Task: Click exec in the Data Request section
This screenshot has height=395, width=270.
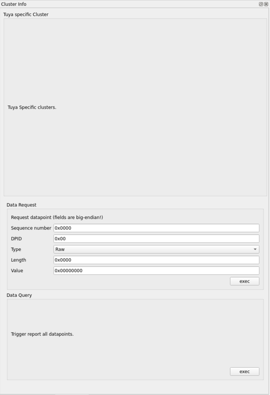Action: pyautogui.click(x=244, y=281)
